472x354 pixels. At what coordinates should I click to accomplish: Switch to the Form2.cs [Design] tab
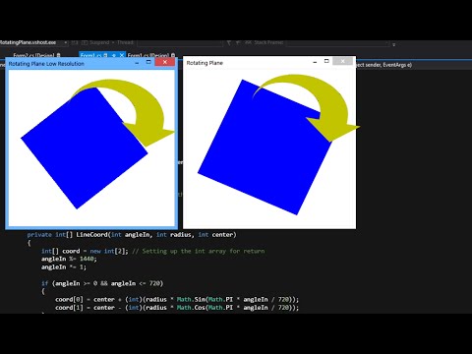(x=36, y=55)
